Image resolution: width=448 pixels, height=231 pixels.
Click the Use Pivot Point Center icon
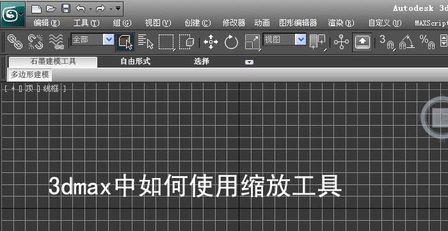(317, 42)
